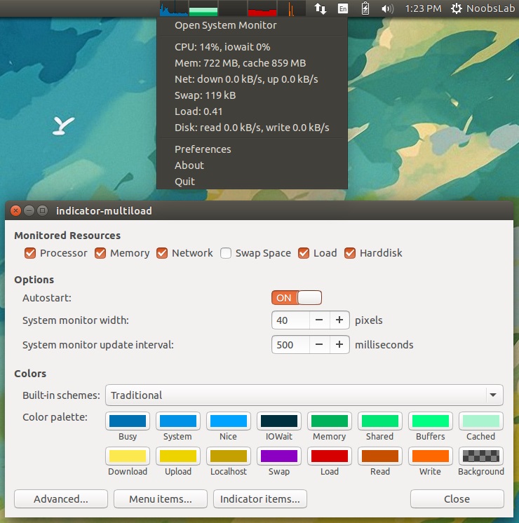The image size is (519, 523).
Task: Click the 1:23 PM clock
Action: pos(423,8)
